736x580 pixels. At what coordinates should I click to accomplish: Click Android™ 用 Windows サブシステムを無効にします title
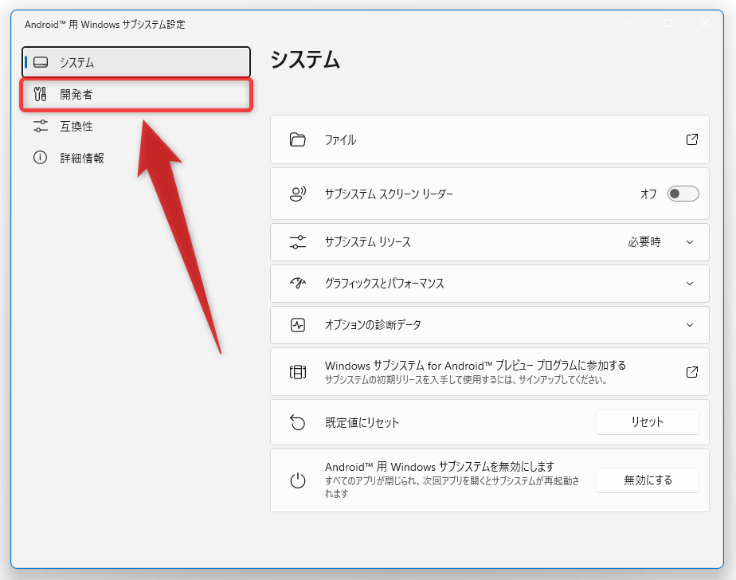(440, 467)
